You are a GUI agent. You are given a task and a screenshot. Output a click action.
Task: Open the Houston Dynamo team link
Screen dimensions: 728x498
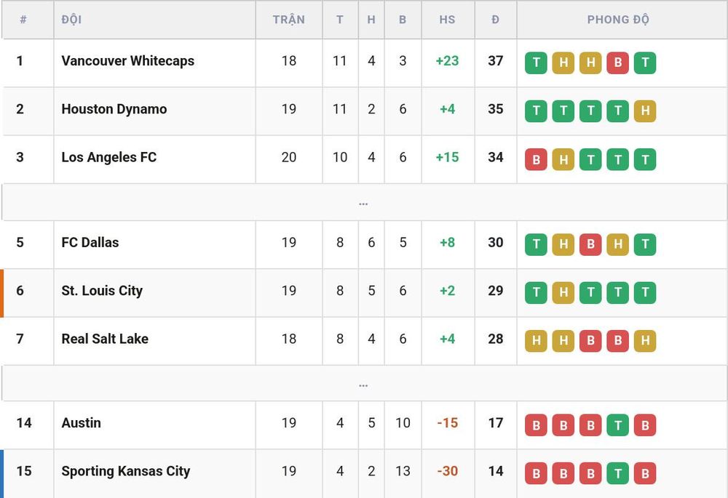click(x=114, y=109)
